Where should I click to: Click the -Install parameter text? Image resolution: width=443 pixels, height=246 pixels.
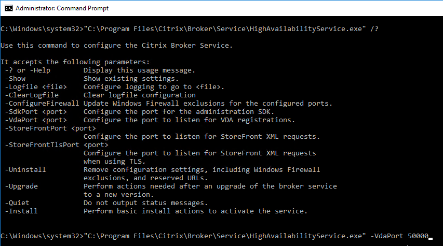pos(21,211)
